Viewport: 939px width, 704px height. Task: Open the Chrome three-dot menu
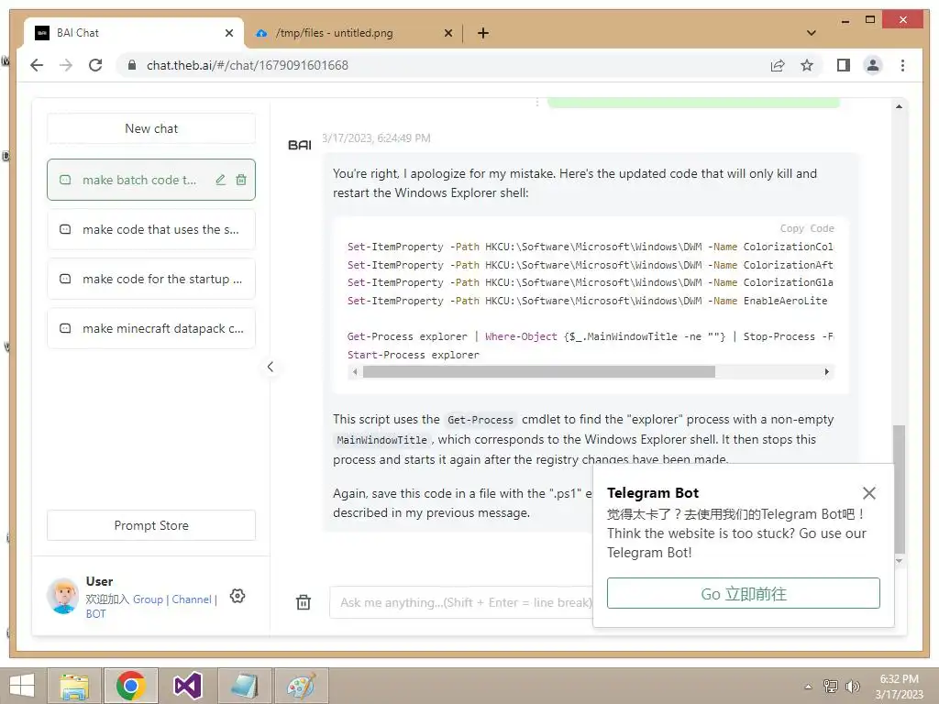[902, 65]
